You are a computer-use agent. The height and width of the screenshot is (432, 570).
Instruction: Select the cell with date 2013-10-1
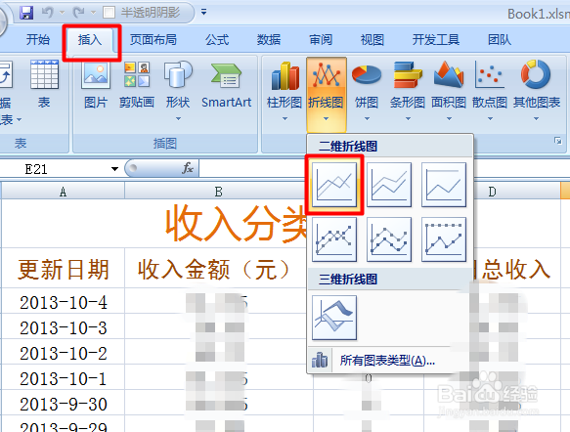[64, 378]
